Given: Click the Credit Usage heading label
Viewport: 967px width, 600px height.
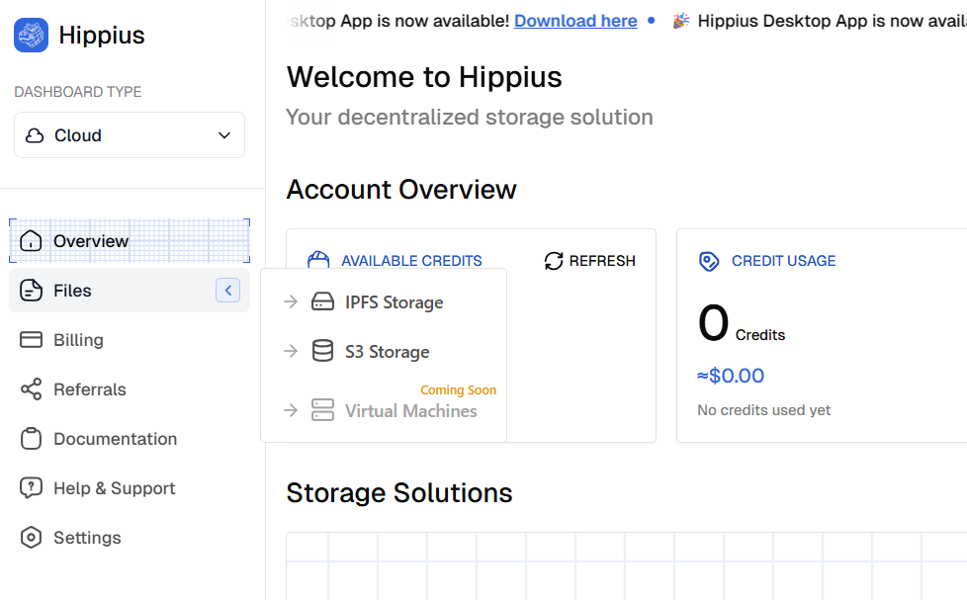Looking at the screenshot, I should tap(783, 261).
